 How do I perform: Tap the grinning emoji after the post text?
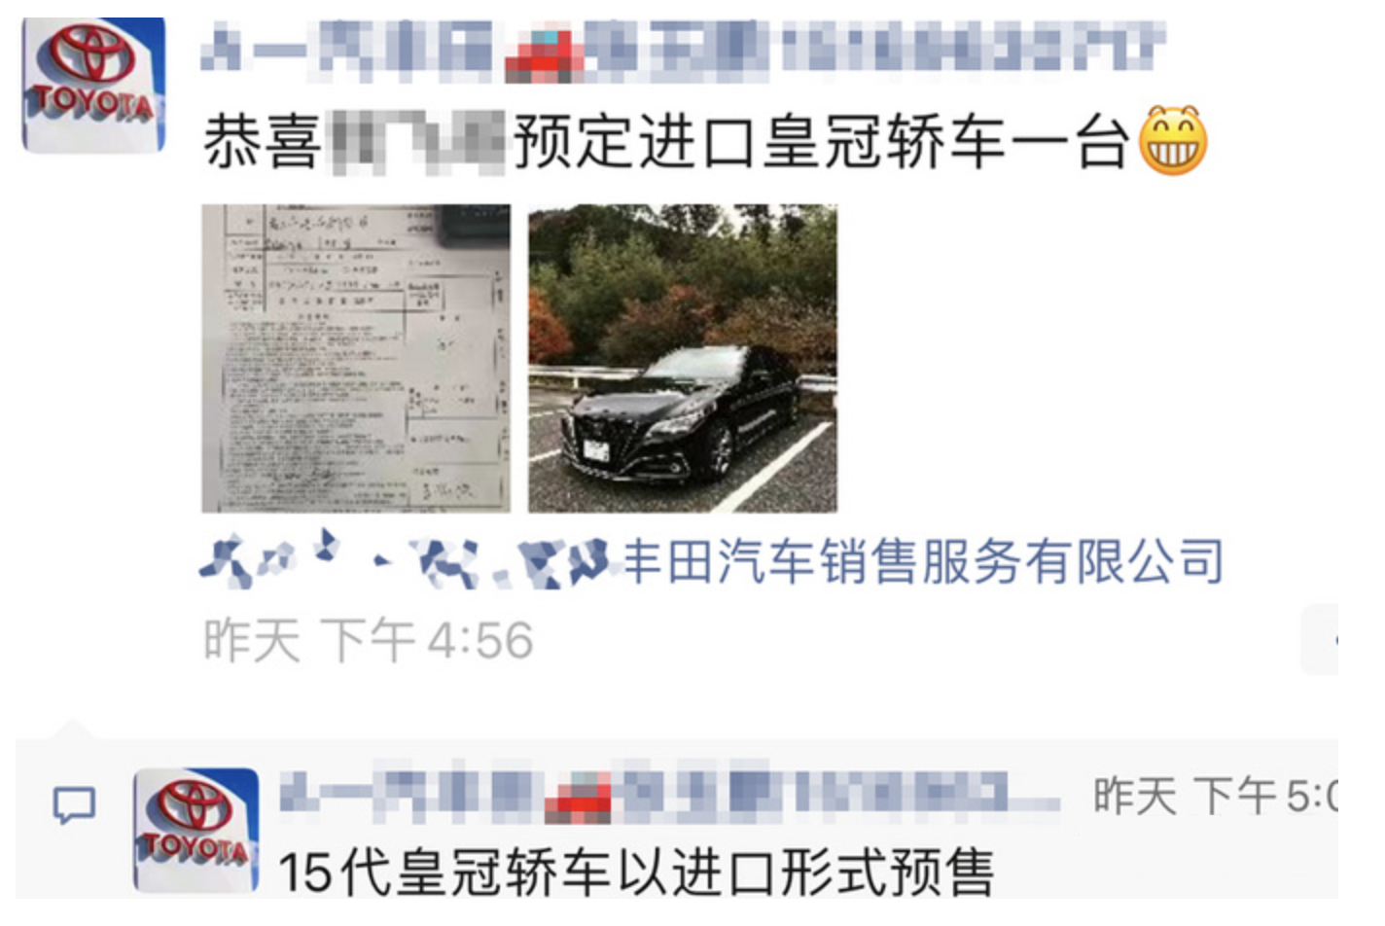tap(1172, 141)
